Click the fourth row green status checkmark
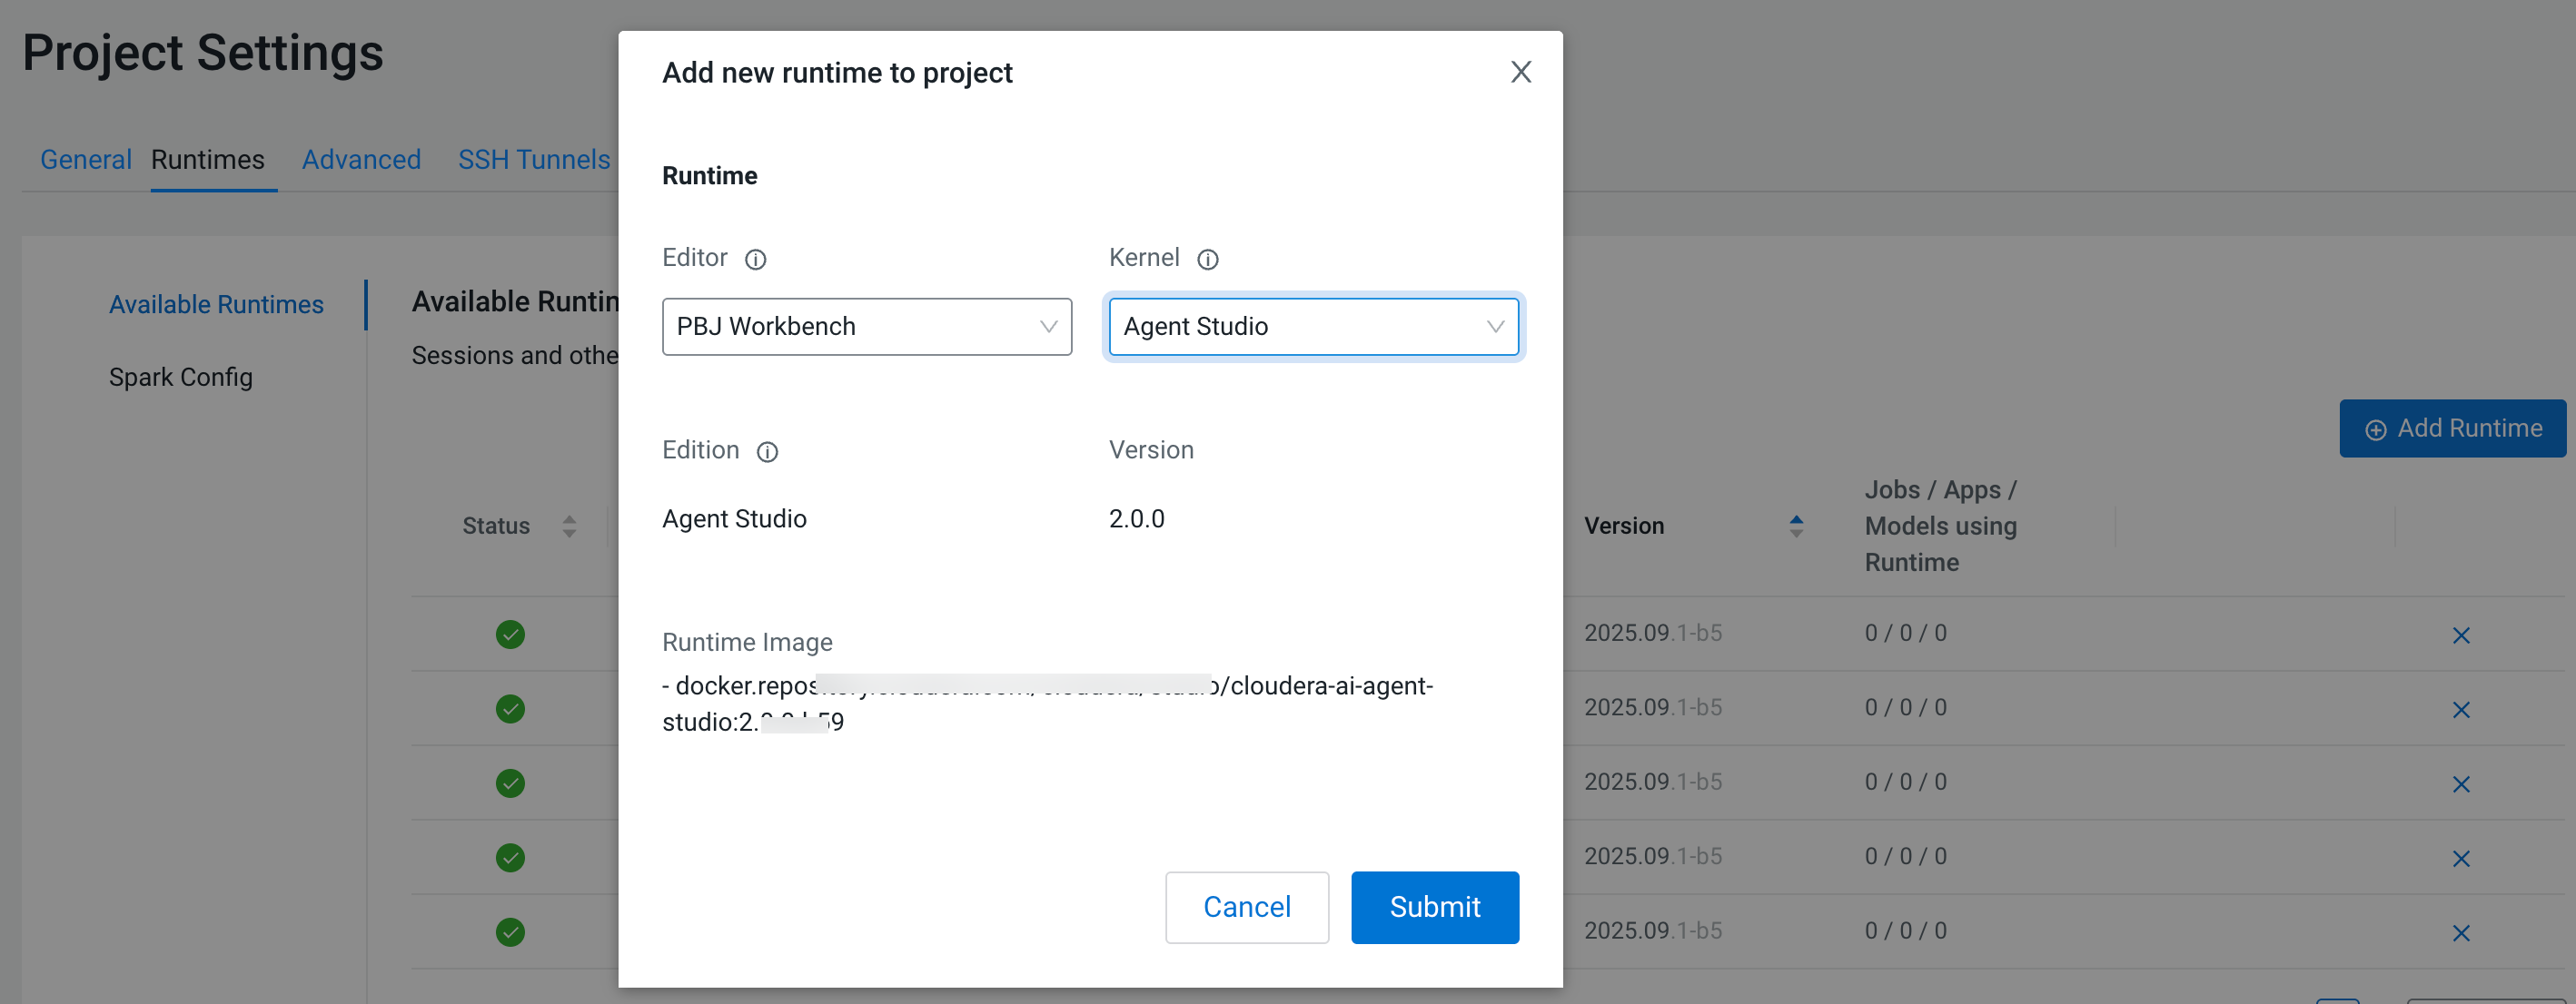The height and width of the screenshot is (1004, 2576). tap(510, 857)
